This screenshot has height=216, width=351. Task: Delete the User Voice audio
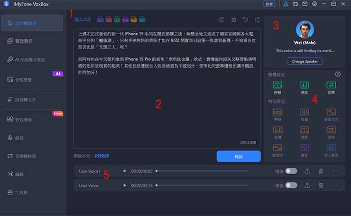(321, 186)
